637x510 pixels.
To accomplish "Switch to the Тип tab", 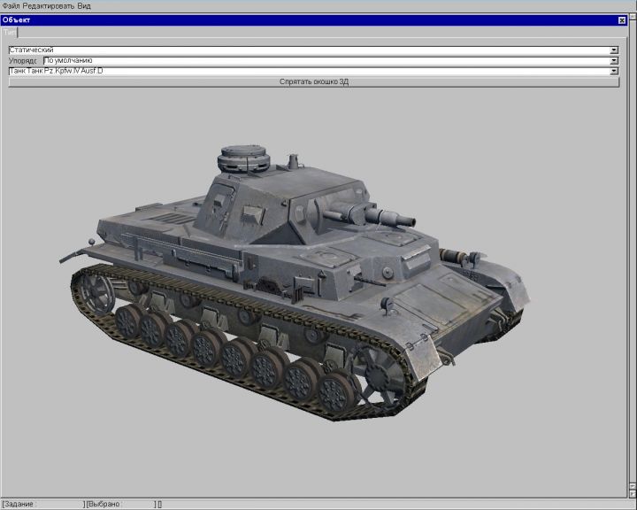I will tap(10, 31).
